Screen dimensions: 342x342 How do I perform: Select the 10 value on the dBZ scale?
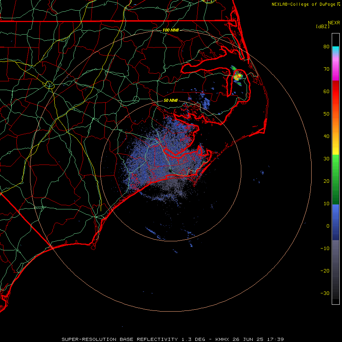[x=326, y=204]
